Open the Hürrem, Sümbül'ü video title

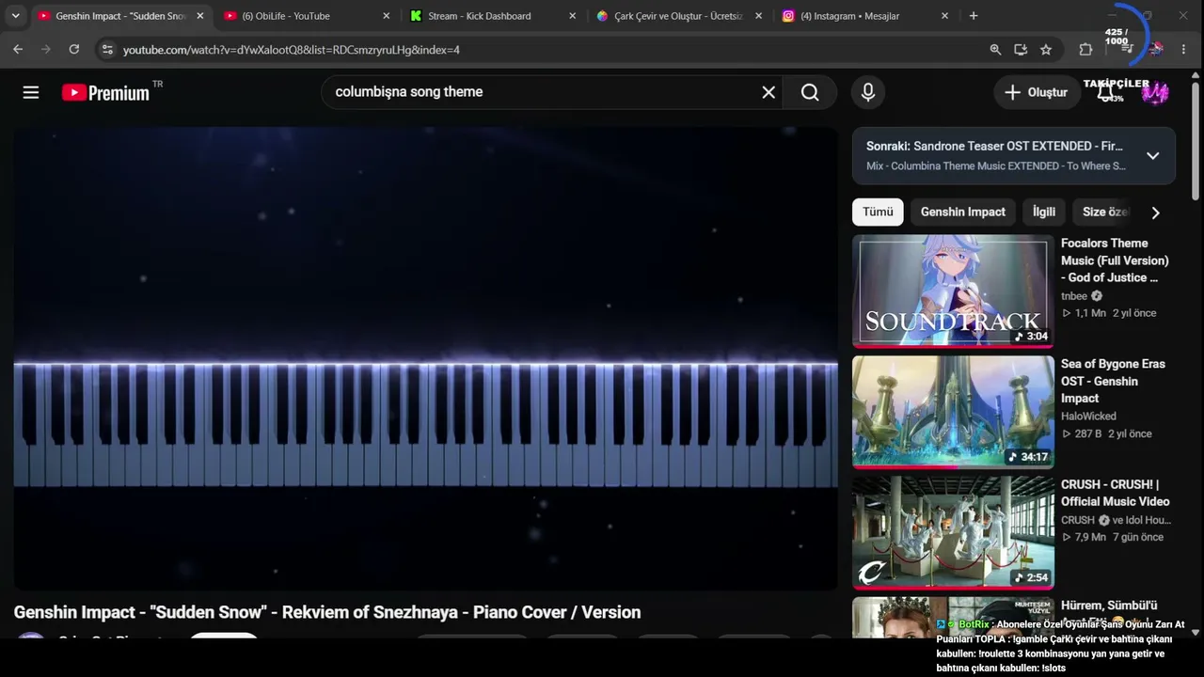click(1109, 606)
